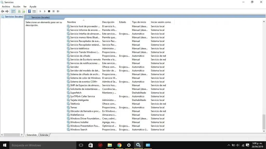Open the Archivo menu
266x149 pixels.
click(x=6, y=6)
